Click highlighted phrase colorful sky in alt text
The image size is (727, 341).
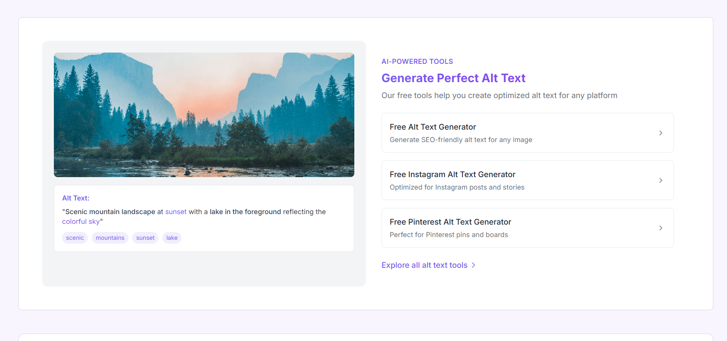(81, 221)
